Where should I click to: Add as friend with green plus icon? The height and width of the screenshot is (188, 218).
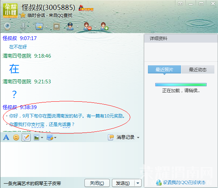pyautogui.click(x=104, y=26)
